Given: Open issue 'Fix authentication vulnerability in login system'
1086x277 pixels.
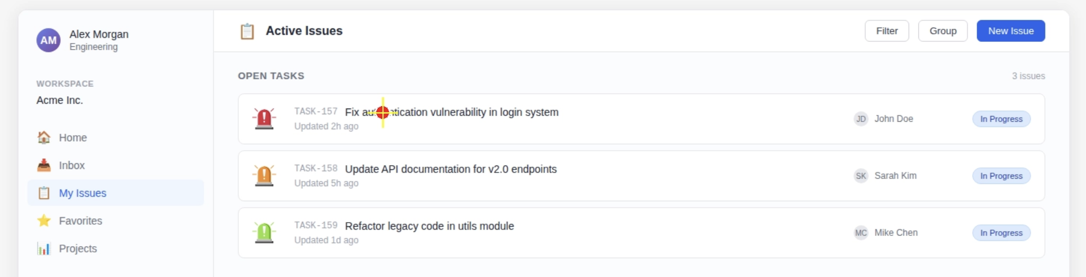Looking at the screenshot, I should [451, 112].
